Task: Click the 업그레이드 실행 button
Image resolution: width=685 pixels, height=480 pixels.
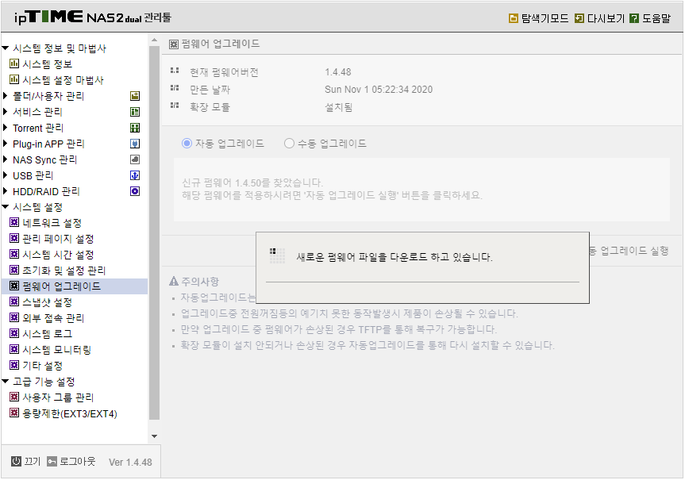Action: coord(629,251)
